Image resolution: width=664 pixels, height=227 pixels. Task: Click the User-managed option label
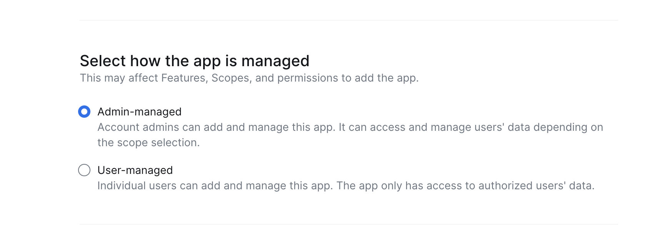click(135, 170)
